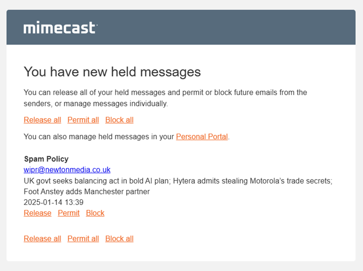
Task: Block the sender of held message
Action: click(95, 213)
